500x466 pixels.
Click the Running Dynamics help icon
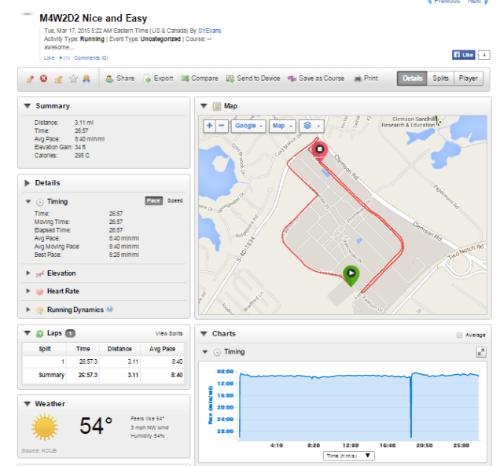pyautogui.click(x=109, y=309)
